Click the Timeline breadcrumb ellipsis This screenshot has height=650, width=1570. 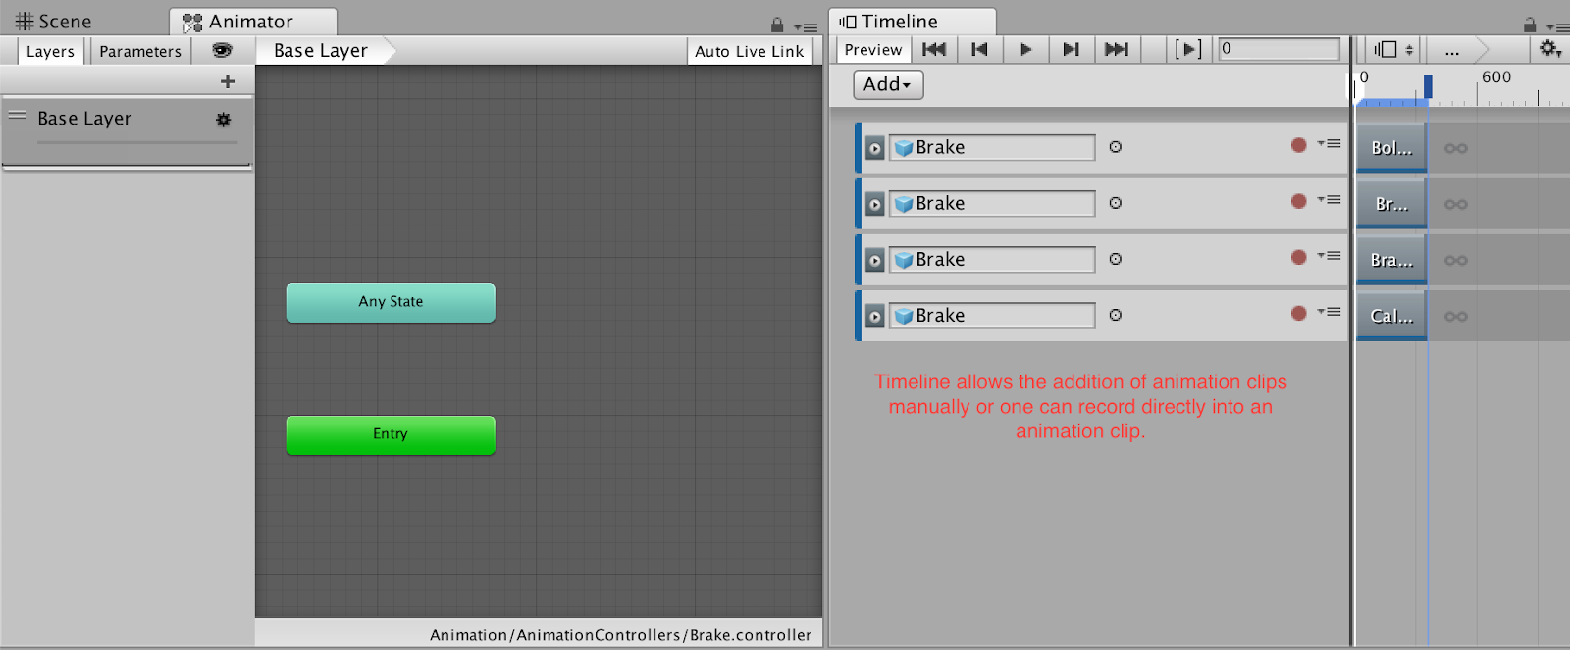[x=1452, y=50]
